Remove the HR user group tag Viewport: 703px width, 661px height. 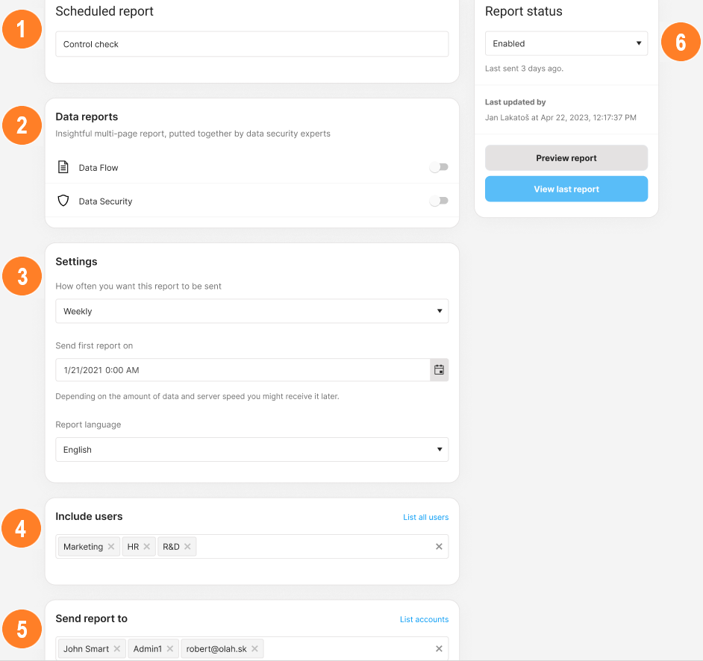[x=147, y=547]
